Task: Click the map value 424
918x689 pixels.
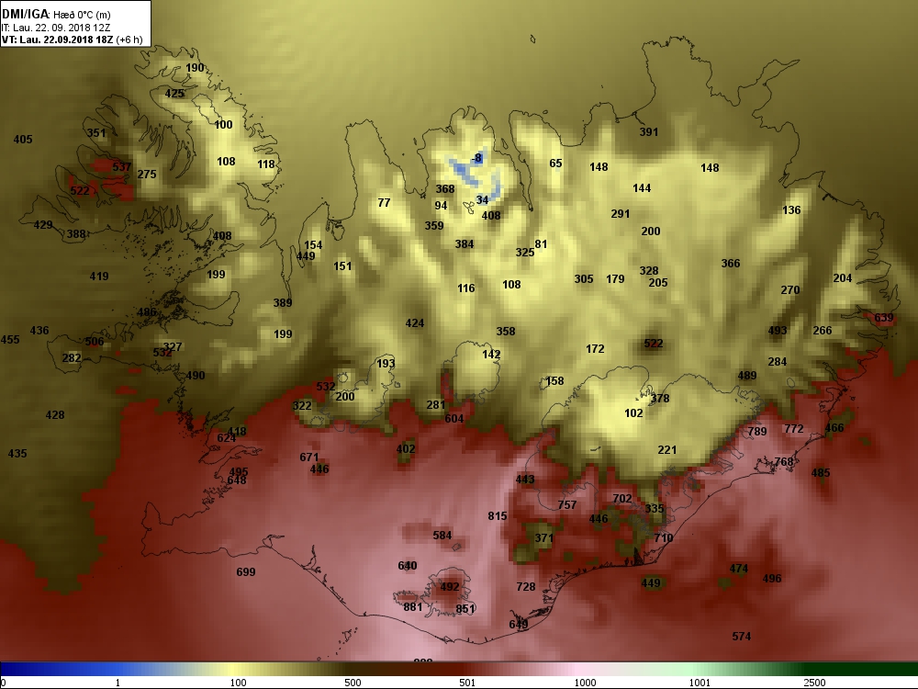Action: (415, 322)
